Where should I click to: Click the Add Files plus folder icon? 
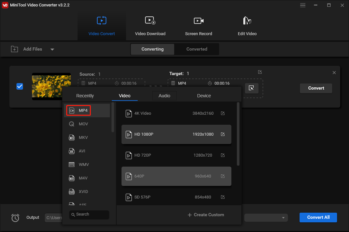15,49
